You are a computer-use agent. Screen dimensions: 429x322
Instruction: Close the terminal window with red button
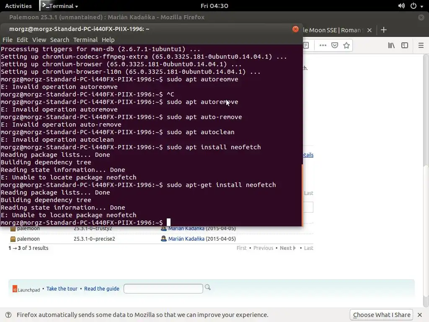click(295, 29)
